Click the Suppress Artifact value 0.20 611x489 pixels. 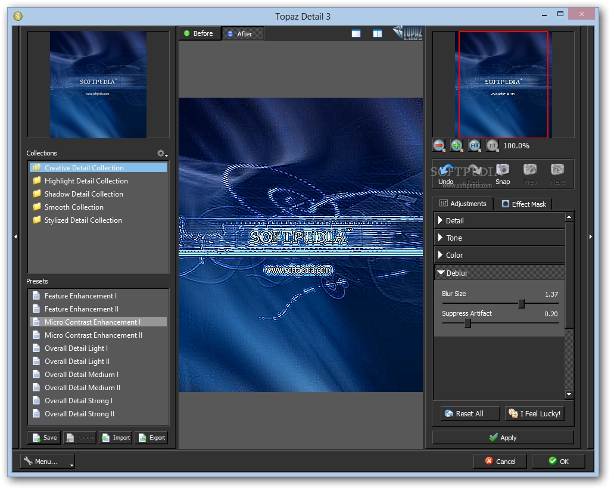click(551, 314)
